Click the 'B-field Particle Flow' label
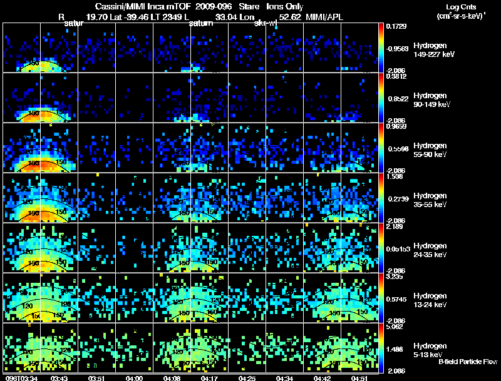 pos(468,362)
